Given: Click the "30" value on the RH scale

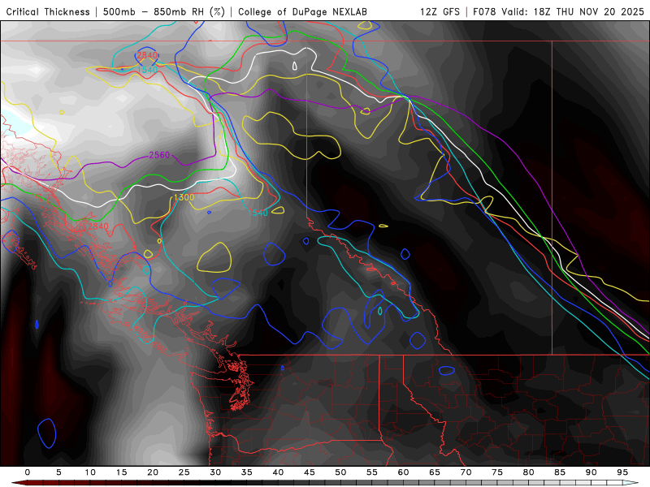Looking at the screenshot, I should point(215,472).
